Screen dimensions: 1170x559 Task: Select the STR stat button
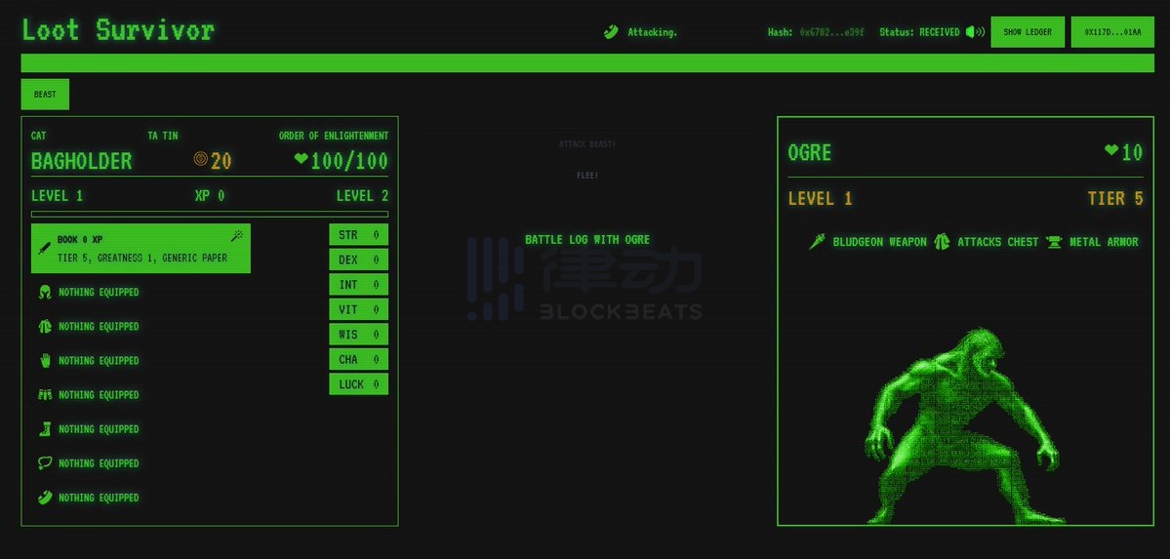359,235
